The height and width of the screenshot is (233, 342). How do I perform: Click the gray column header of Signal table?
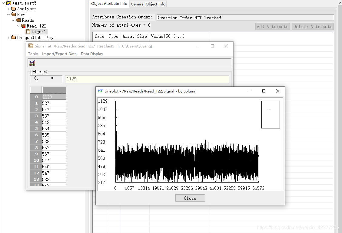pos(54,90)
